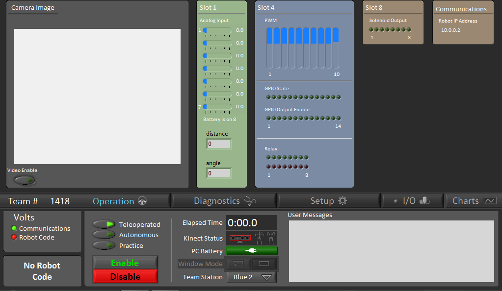
Task: Click the Battery is on 8 label
Action: click(220, 120)
